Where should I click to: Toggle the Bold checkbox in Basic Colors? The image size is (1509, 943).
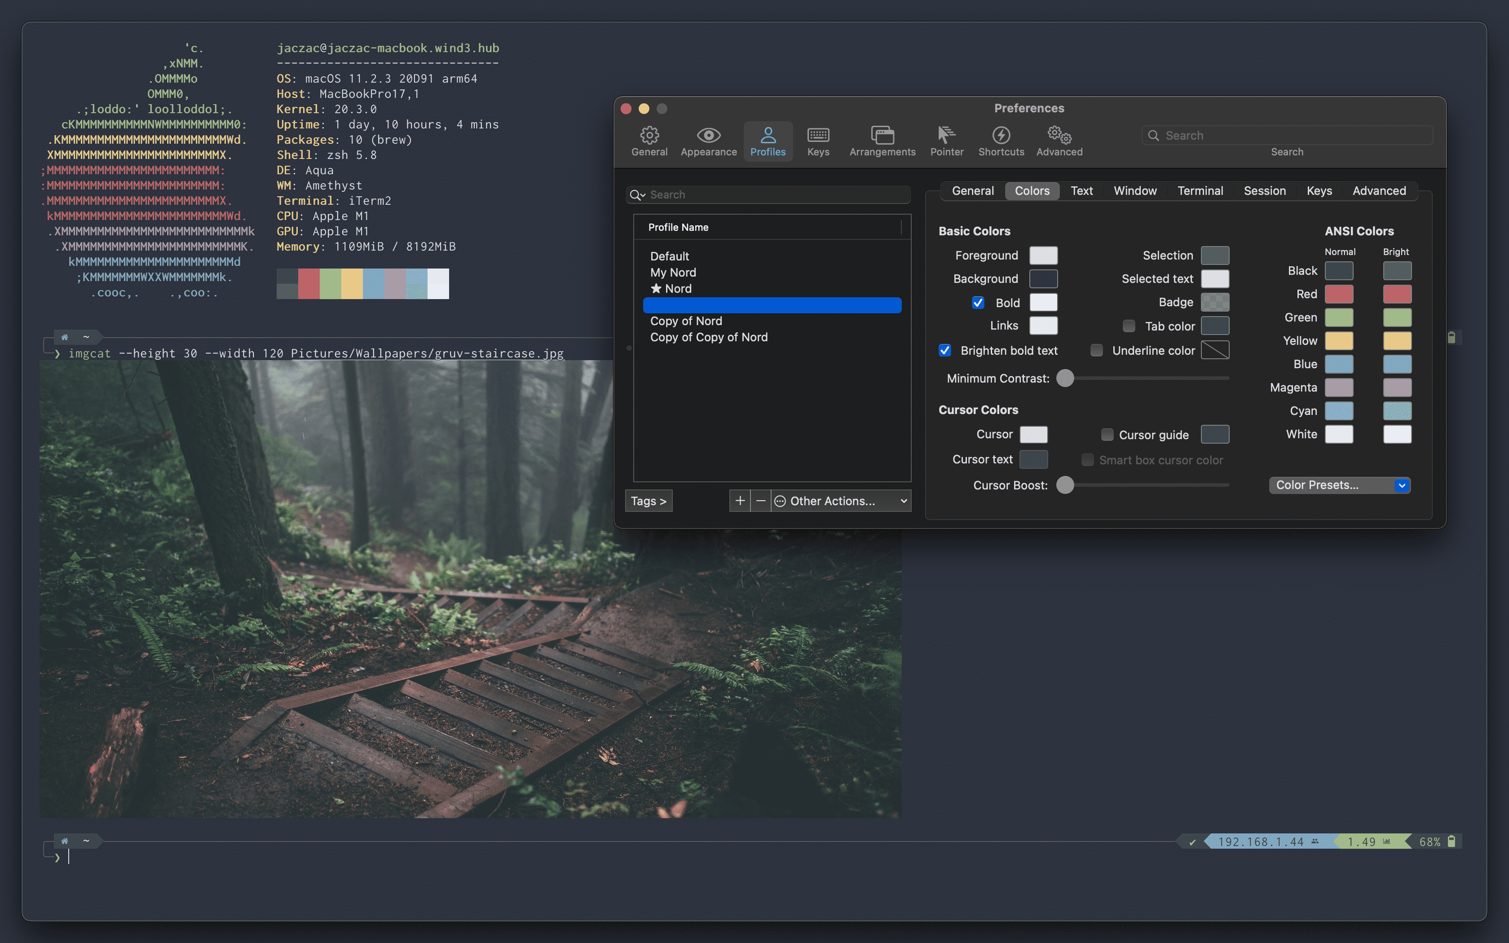tap(978, 302)
